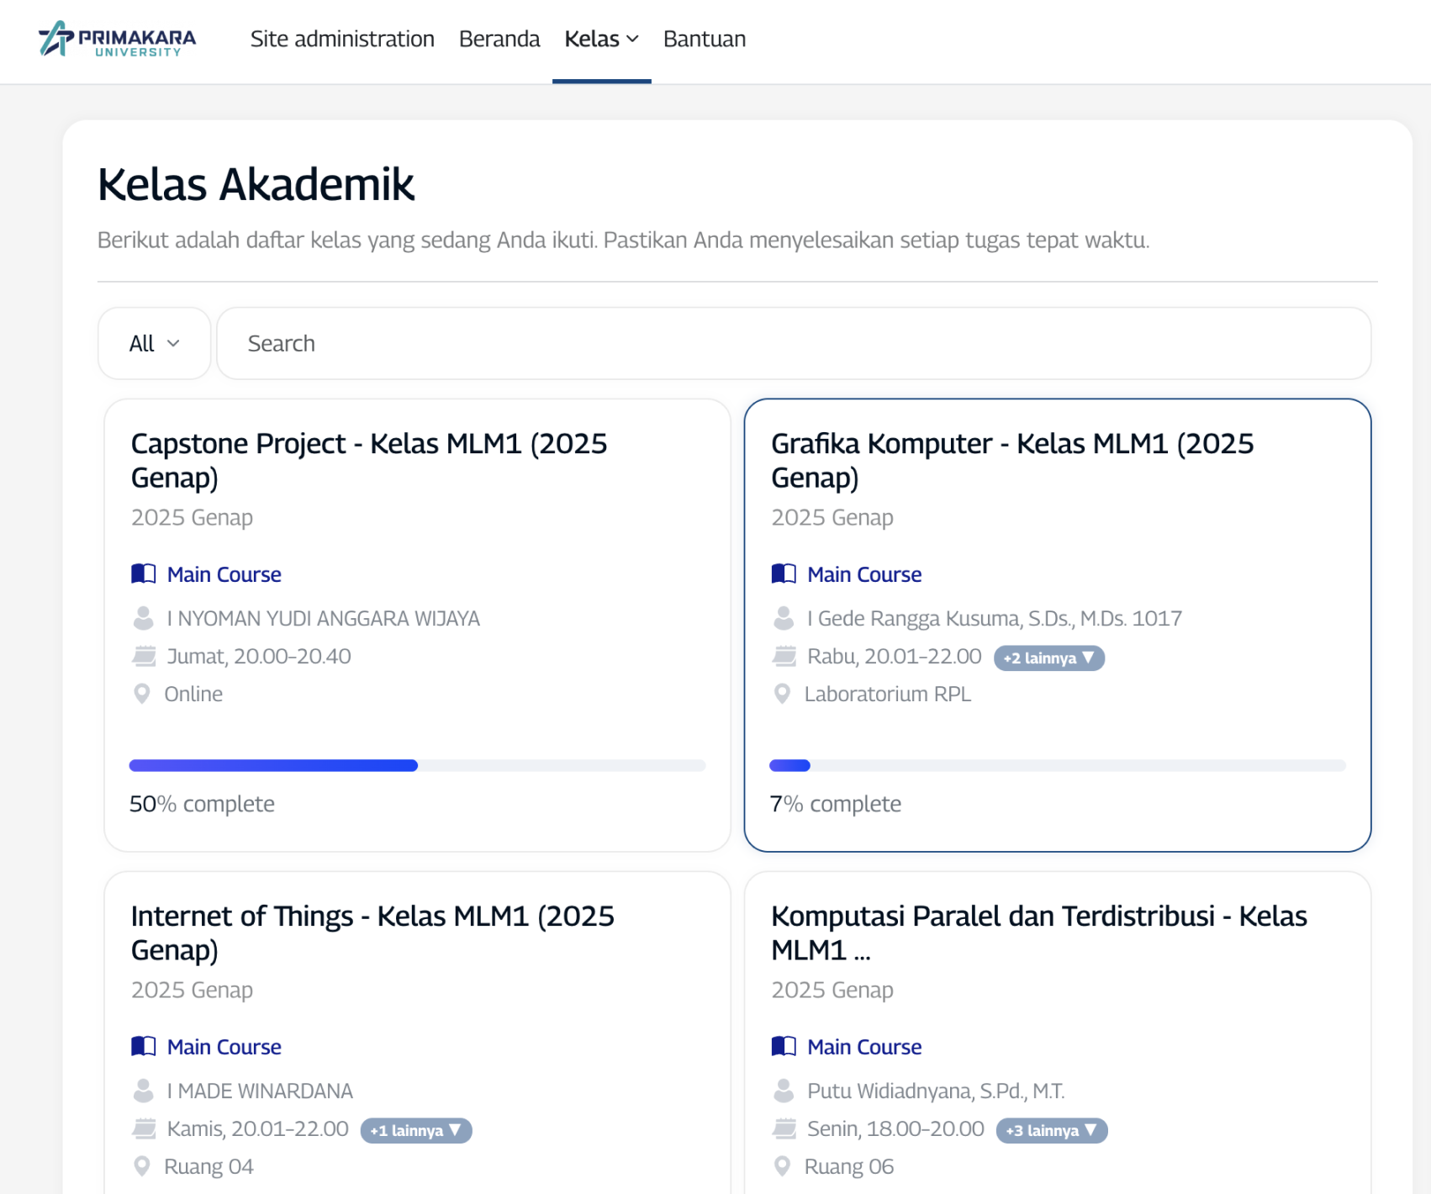Click schedule text Rabu, 20.01-22.00
The image size is (1431, 1194).
coord(895,657)
